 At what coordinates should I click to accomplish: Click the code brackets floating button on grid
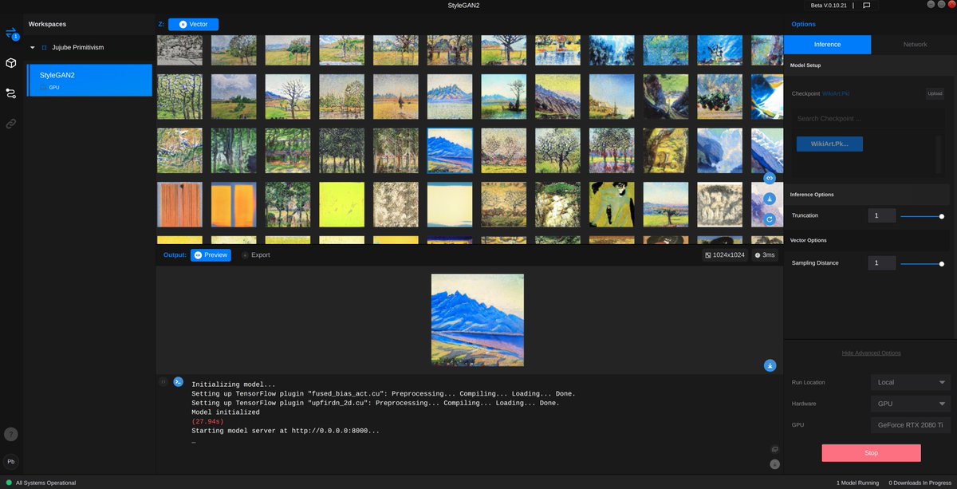(770, 178)
